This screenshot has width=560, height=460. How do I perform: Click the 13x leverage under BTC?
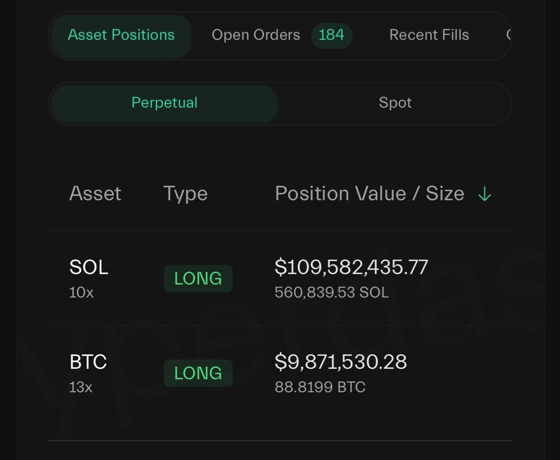(81, 387)
